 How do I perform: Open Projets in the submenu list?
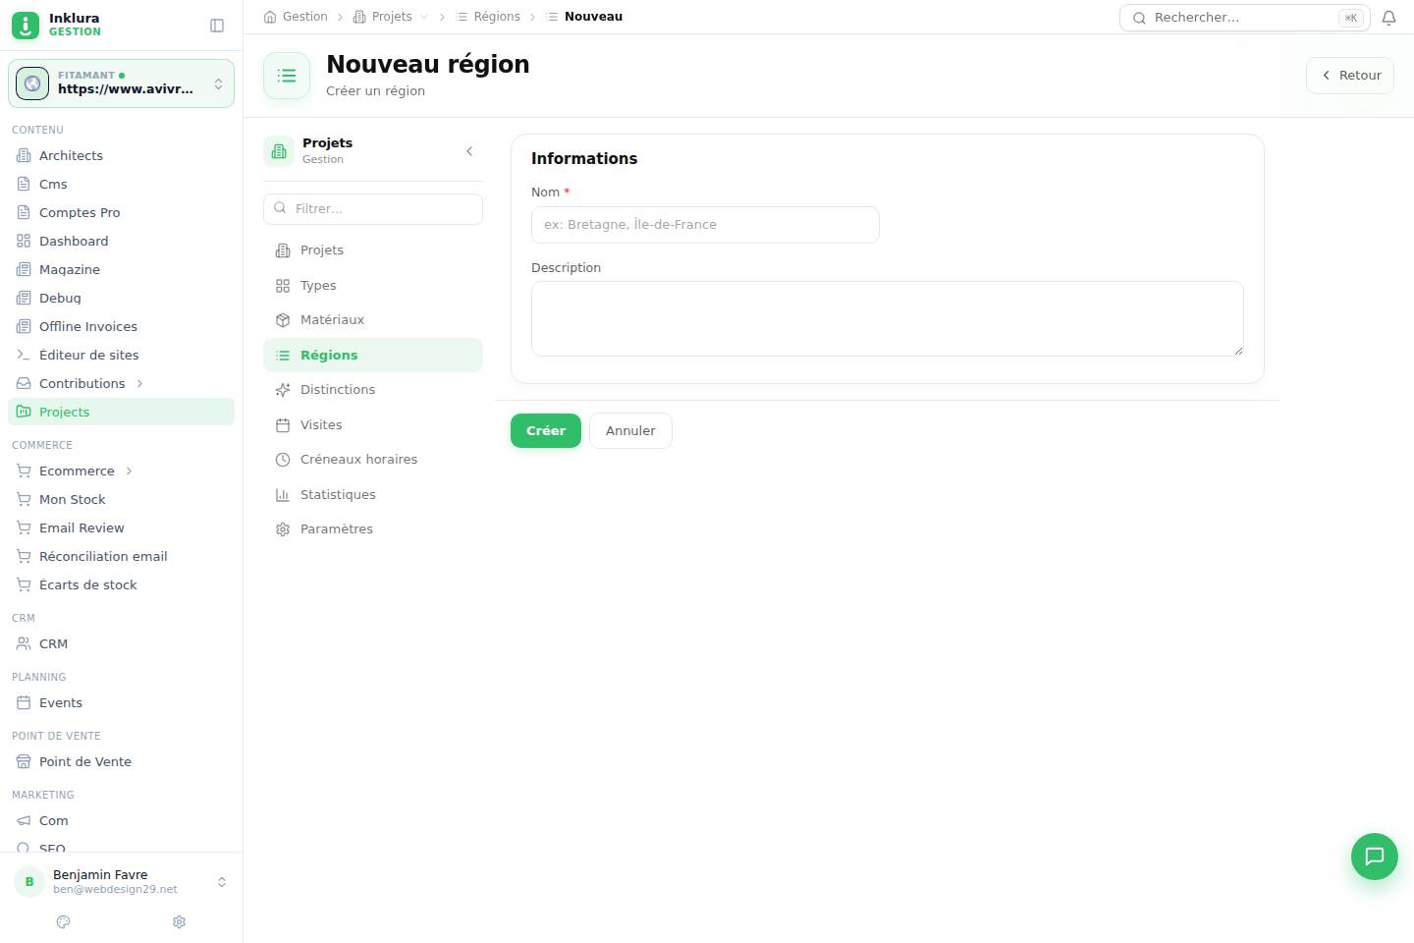point(373,250)
